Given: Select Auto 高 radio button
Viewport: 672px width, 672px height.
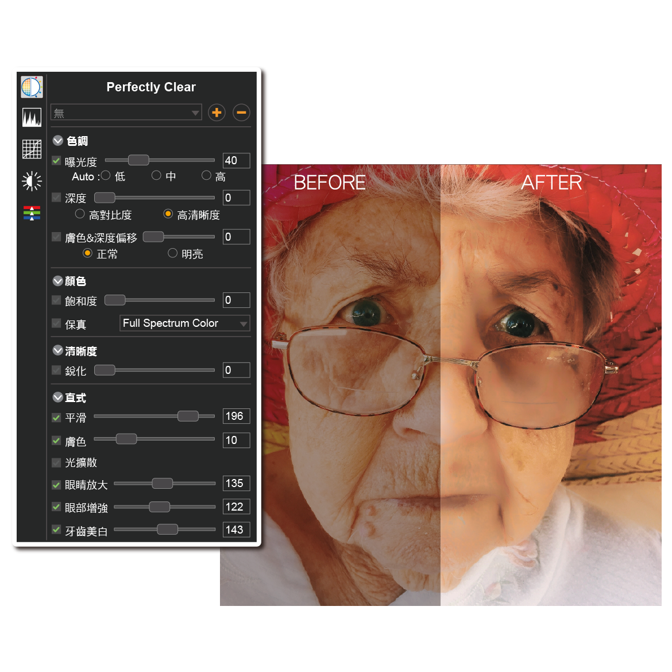Looking at the screenshot, I should (x=207, y=175).
